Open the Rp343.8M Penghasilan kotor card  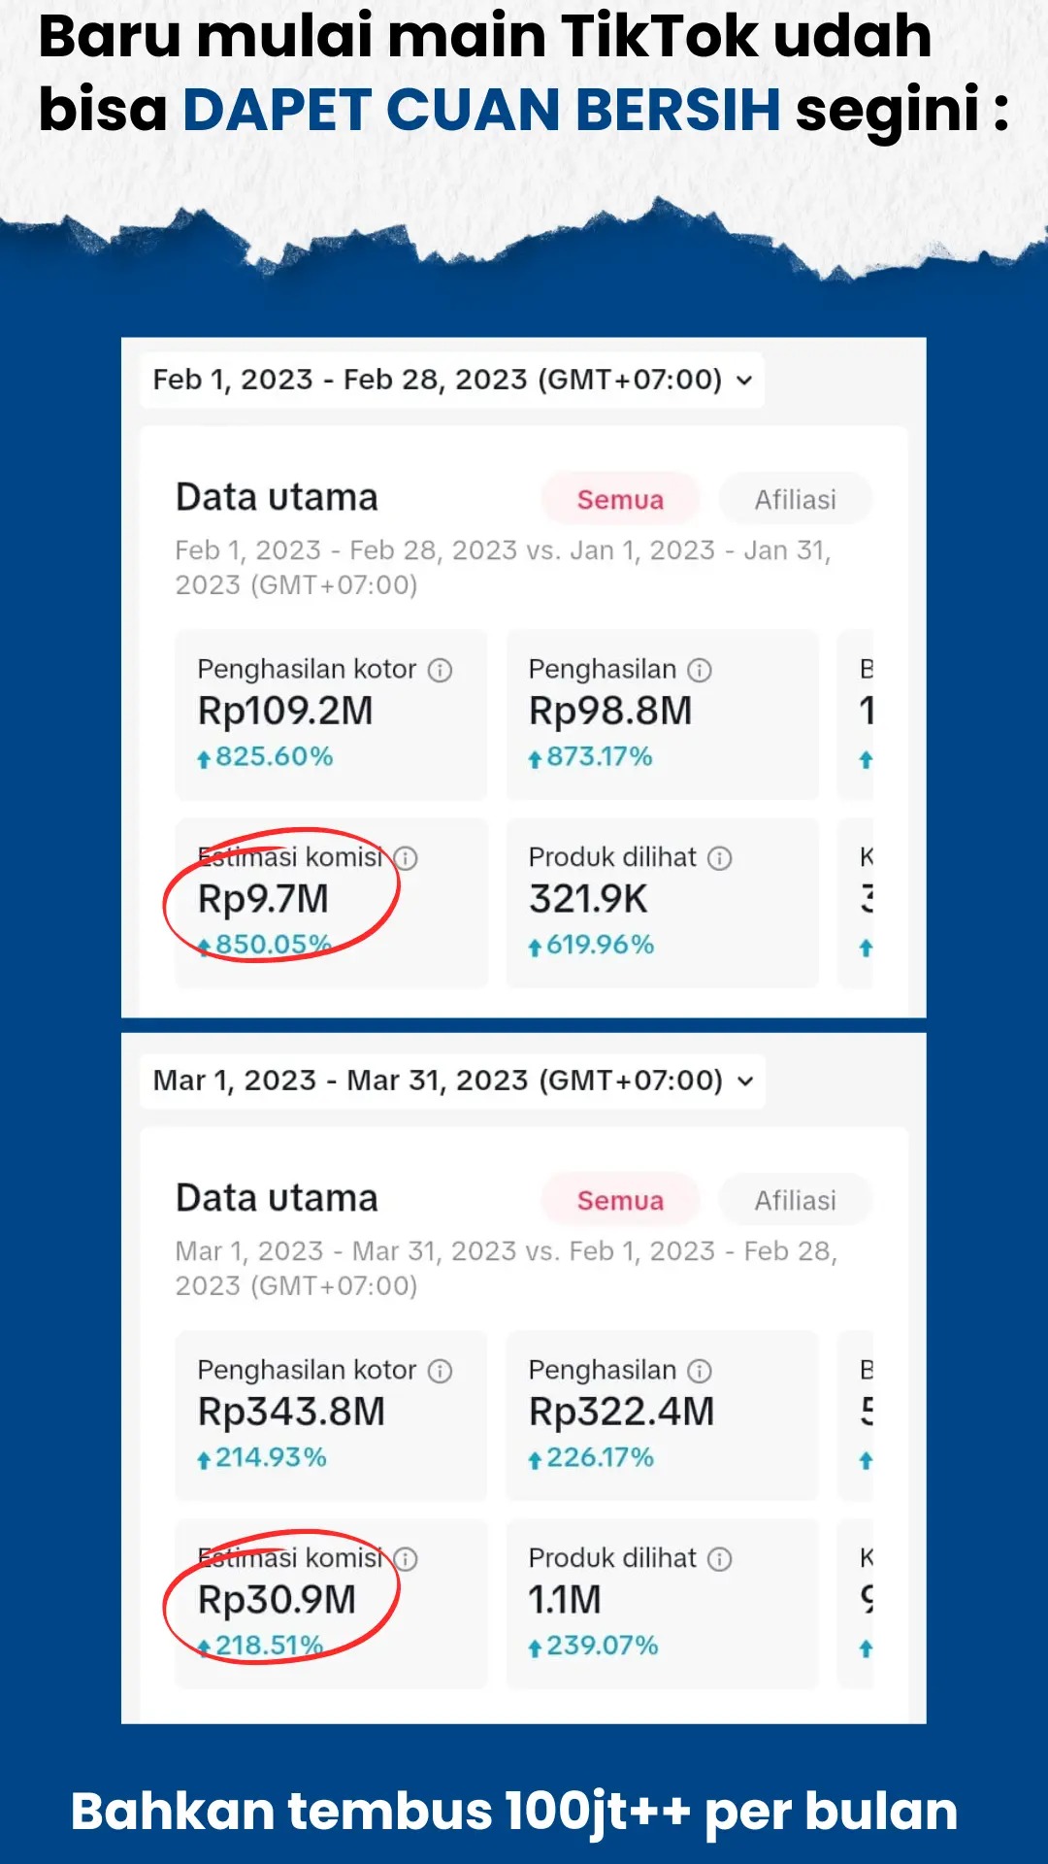click(331, 1416)
